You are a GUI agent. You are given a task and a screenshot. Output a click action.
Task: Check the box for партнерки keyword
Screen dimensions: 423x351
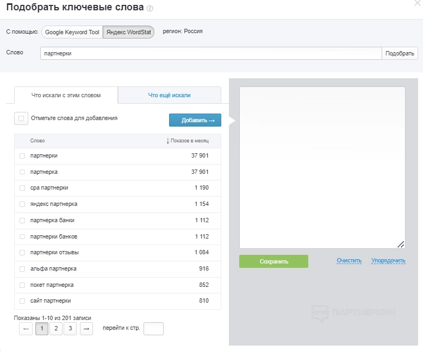pos(22,156)
